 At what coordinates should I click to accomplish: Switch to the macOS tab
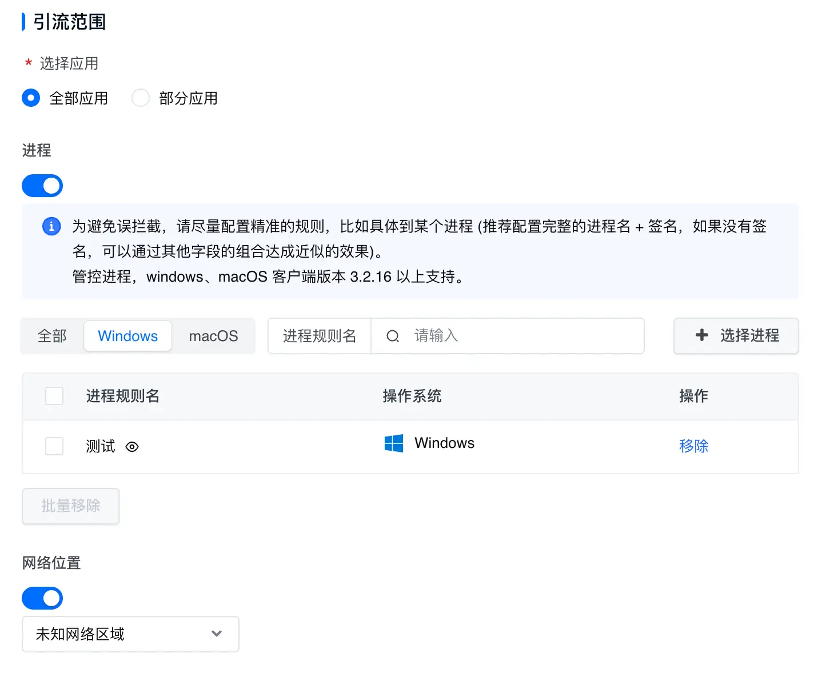pos(214,336)
